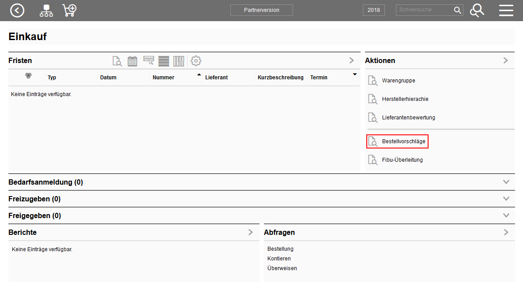Image resolution: width=523 pixels, height=282 pixels.
Task: Open the Bestellung query
Action: (x=281, y=249)
